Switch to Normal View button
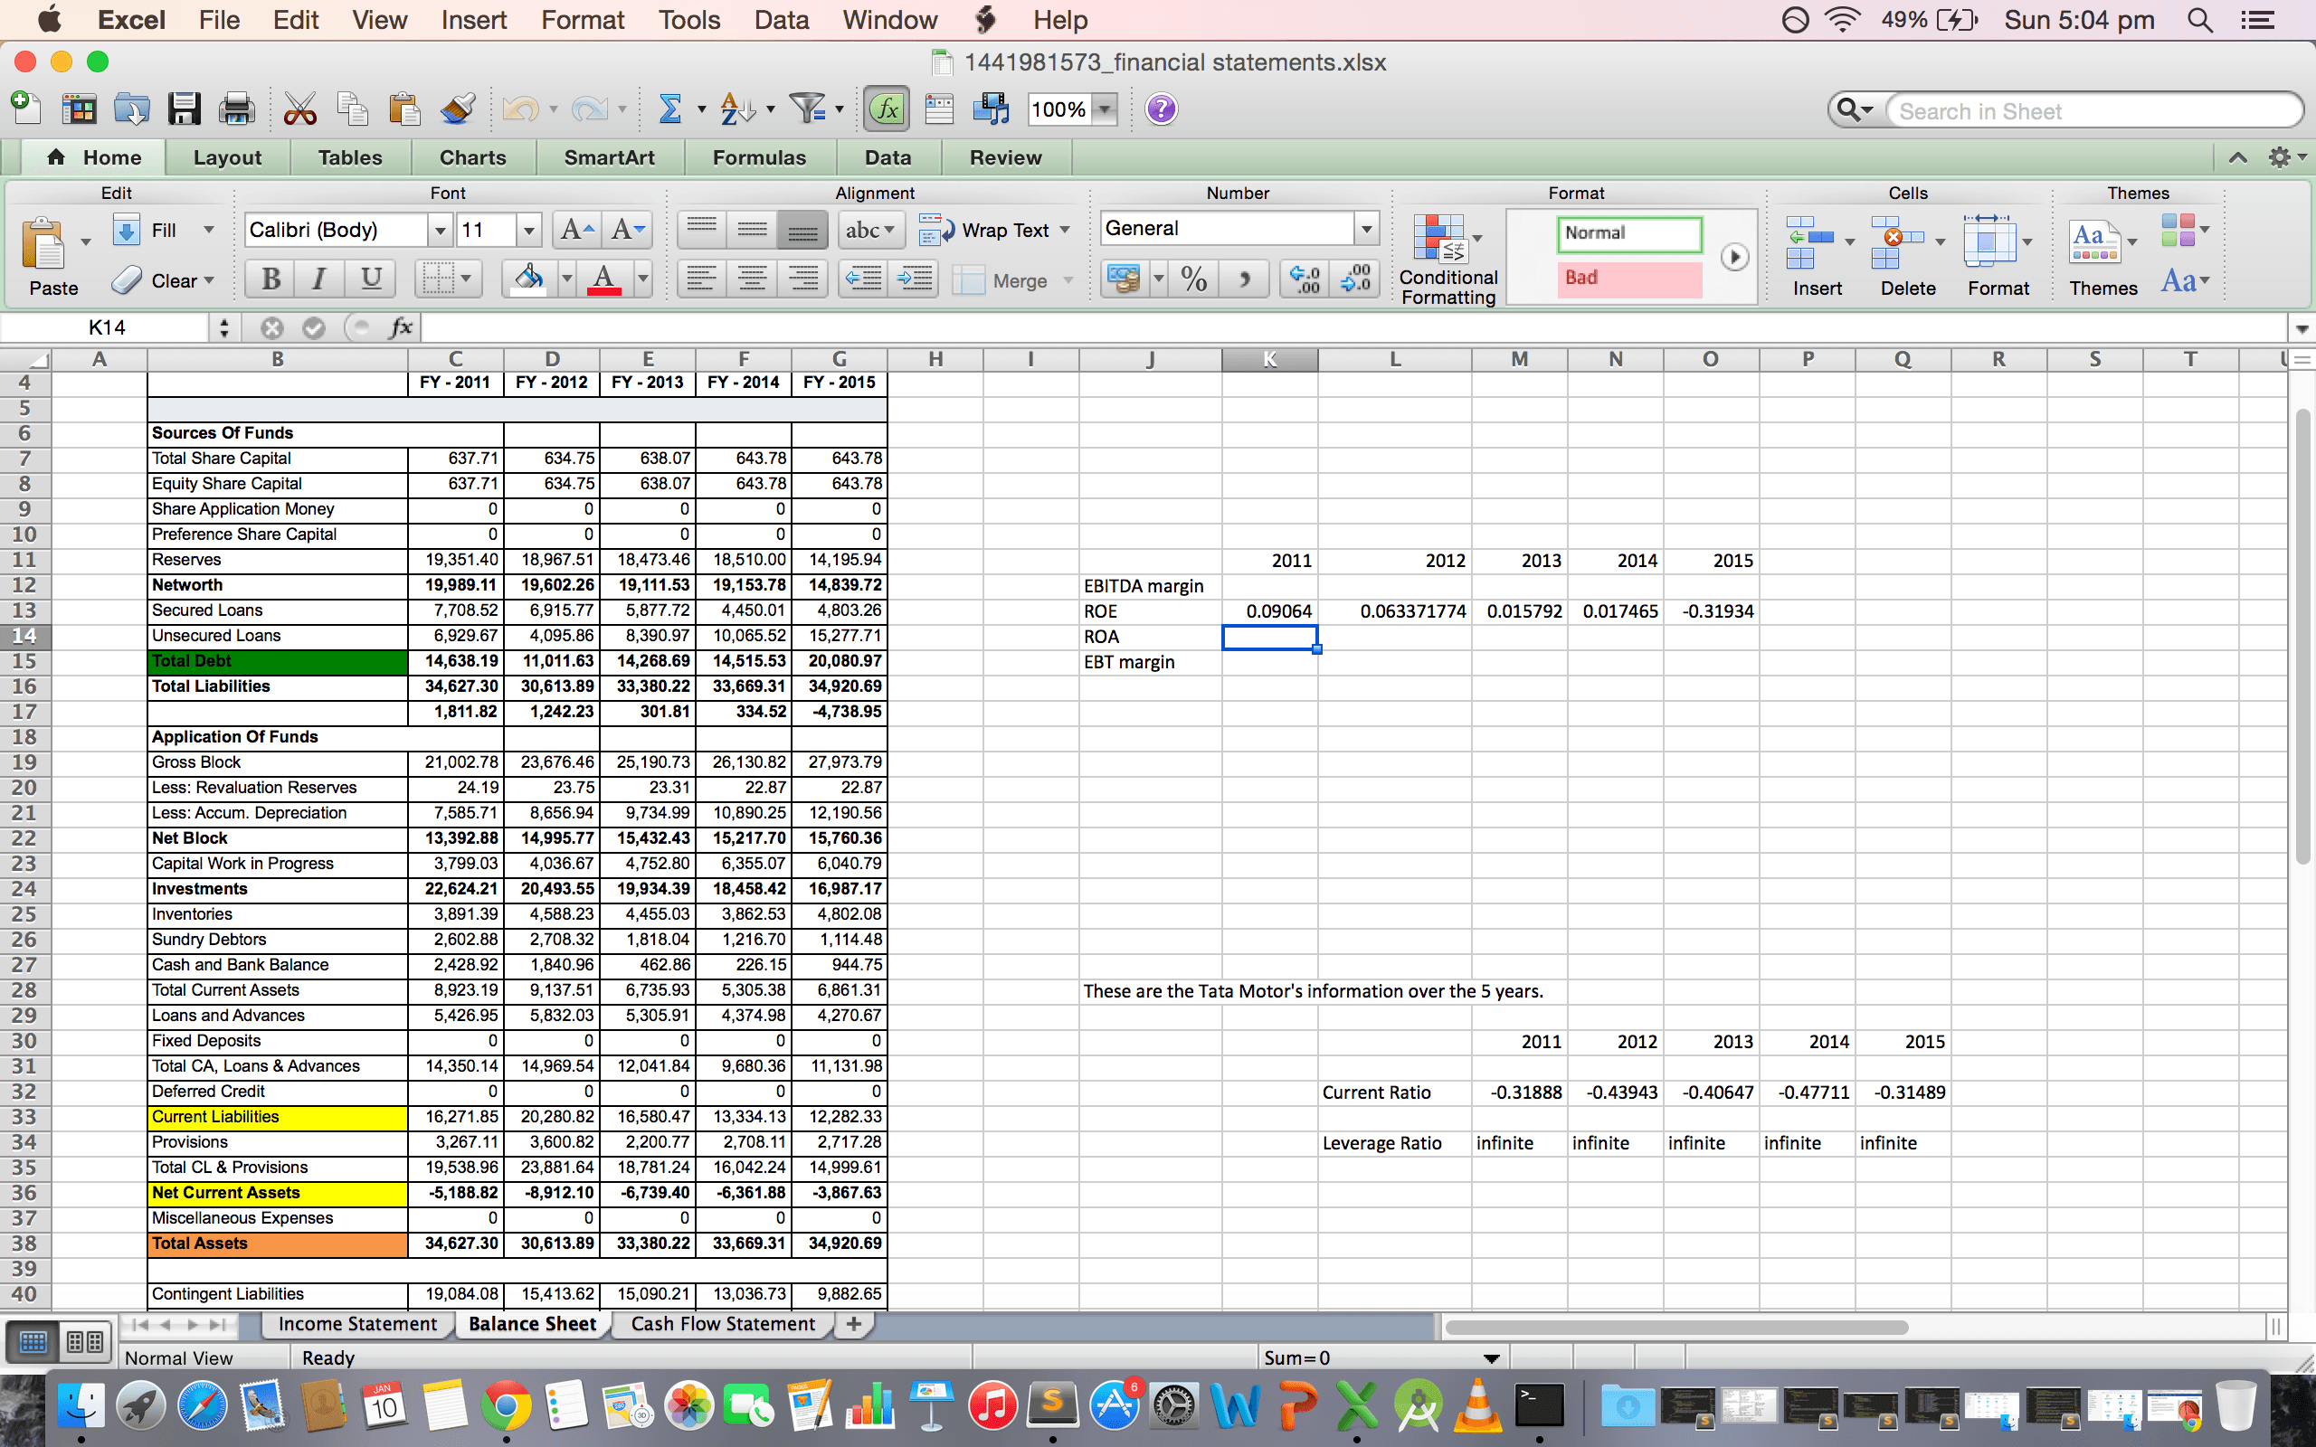2316x1447 pixels. [33, 1342]
